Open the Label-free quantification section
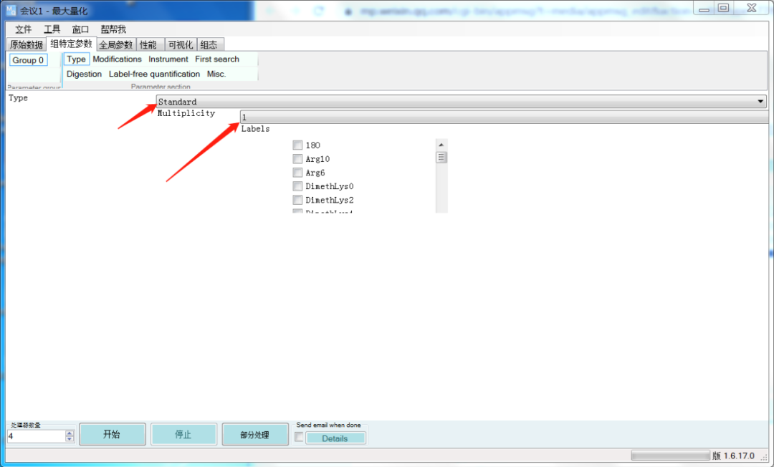The image size is (774, 467). pyautogui.click(x=155, y=74)
